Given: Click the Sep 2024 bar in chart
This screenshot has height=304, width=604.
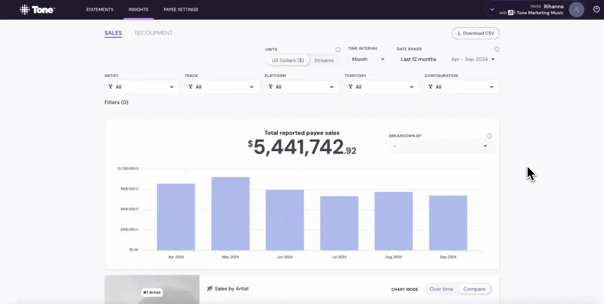Looking at the screenshot, I should [x=448, y=223].
